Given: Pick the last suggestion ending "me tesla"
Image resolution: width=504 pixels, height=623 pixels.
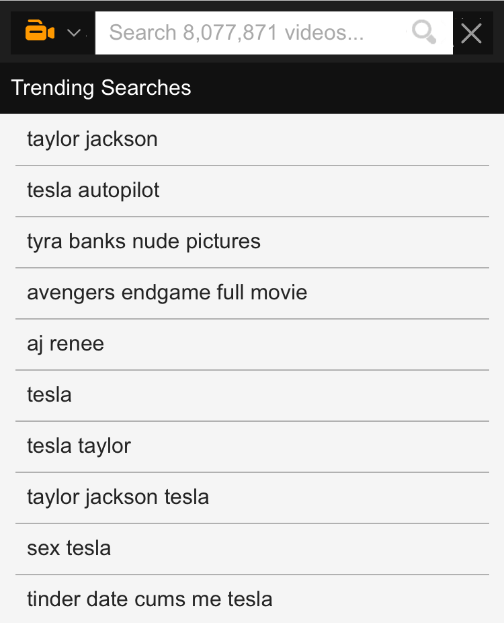Looking at the screenshot, I should tap(150, 599).
